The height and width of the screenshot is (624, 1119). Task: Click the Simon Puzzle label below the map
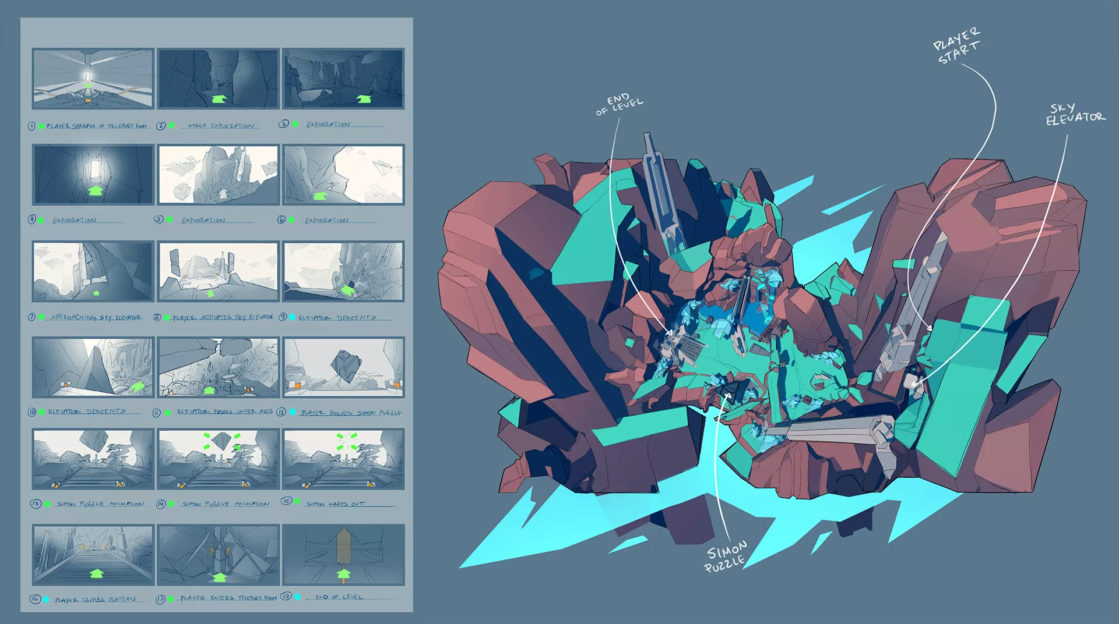point(725,556)
